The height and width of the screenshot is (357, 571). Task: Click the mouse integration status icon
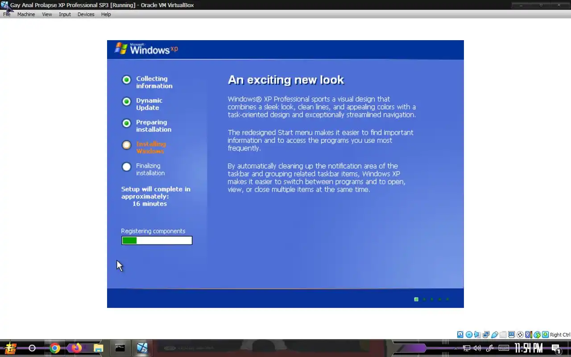(537, 335)
